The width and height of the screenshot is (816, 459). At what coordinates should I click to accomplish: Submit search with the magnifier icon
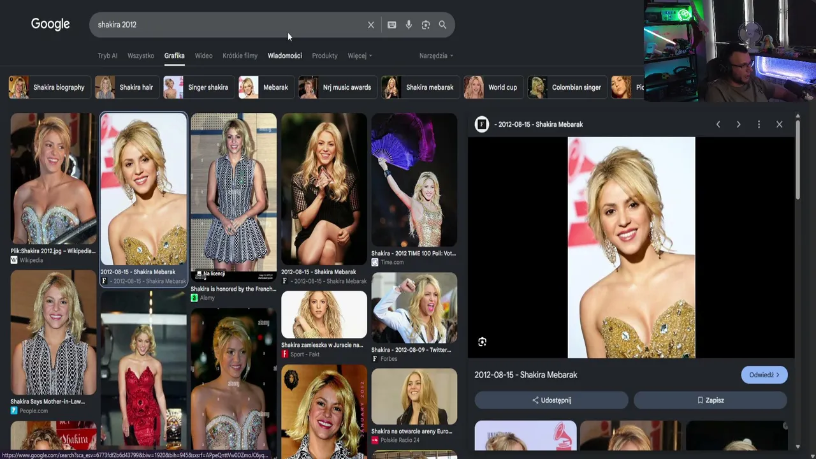[x=442, y=25]
